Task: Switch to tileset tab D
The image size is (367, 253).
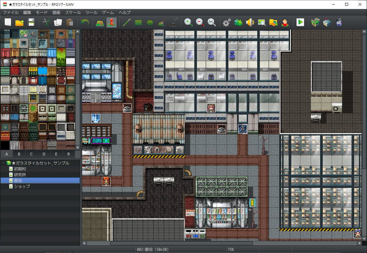Action: [x=44, y=154]
